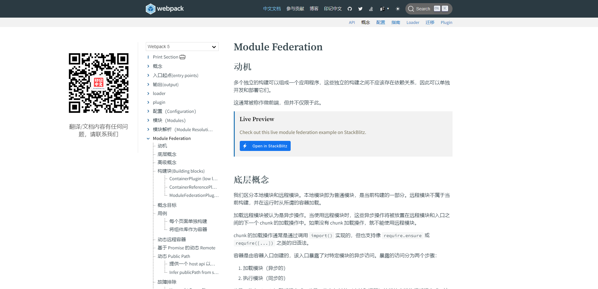
Task: Collapse the Module Federation section
Action: (148, 138)
